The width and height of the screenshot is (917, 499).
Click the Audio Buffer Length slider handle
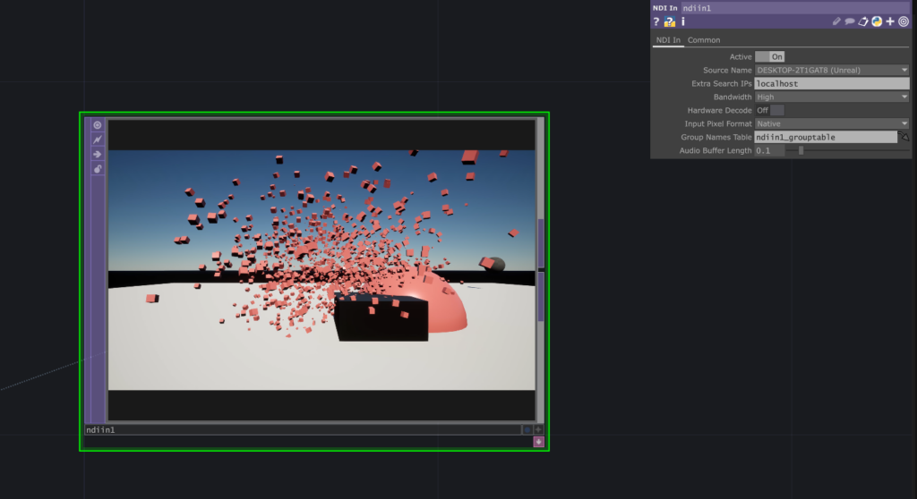tap(801, 151)
